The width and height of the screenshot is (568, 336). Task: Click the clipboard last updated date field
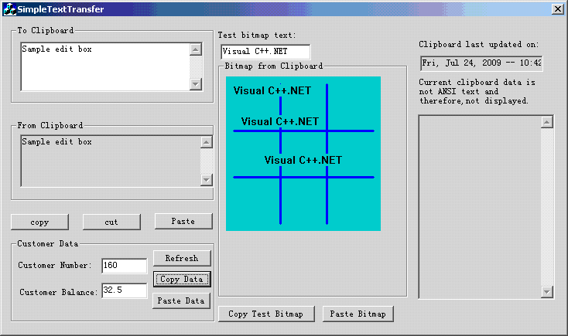pos(481,63)
